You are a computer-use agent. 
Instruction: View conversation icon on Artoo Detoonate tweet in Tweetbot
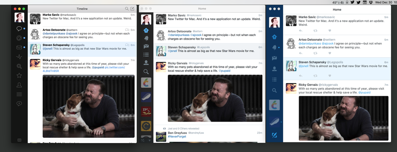127,30
